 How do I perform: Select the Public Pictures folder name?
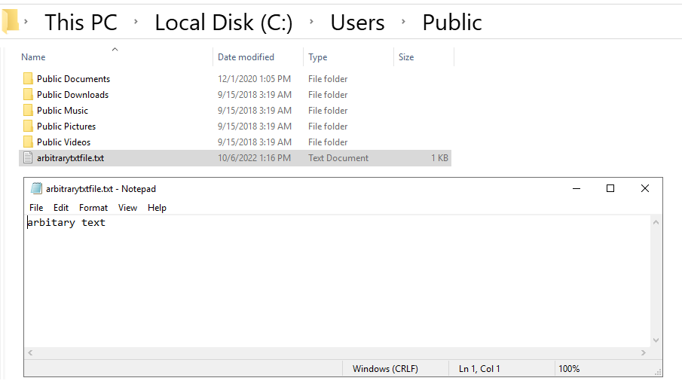(x=66, y=126)
